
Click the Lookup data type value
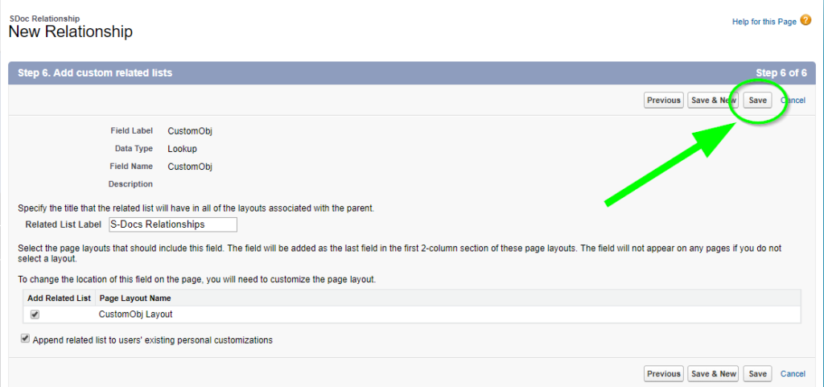pyautogui.click(x=182, y=149)
